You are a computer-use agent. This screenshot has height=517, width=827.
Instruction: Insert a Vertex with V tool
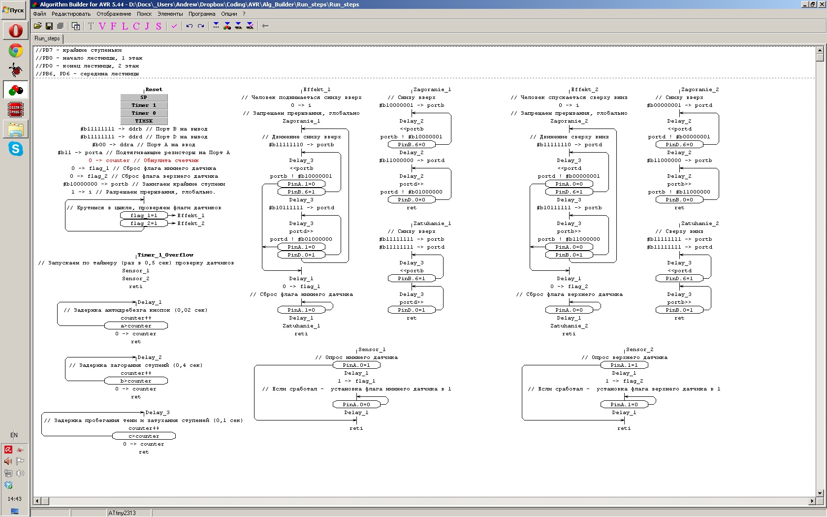[102, 26]
